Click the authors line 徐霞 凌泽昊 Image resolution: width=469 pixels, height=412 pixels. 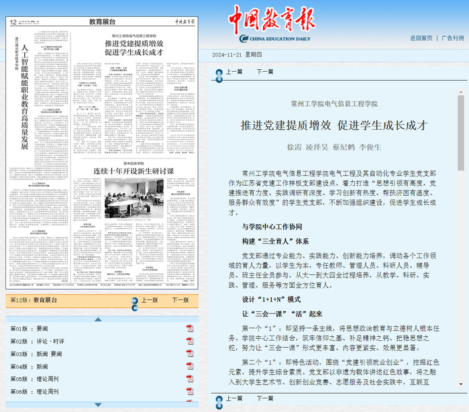[334, 147]
